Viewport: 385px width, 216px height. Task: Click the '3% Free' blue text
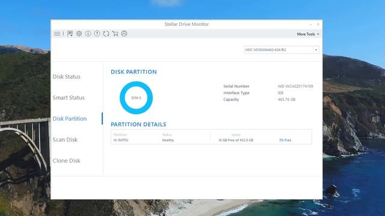click(285, 140)
